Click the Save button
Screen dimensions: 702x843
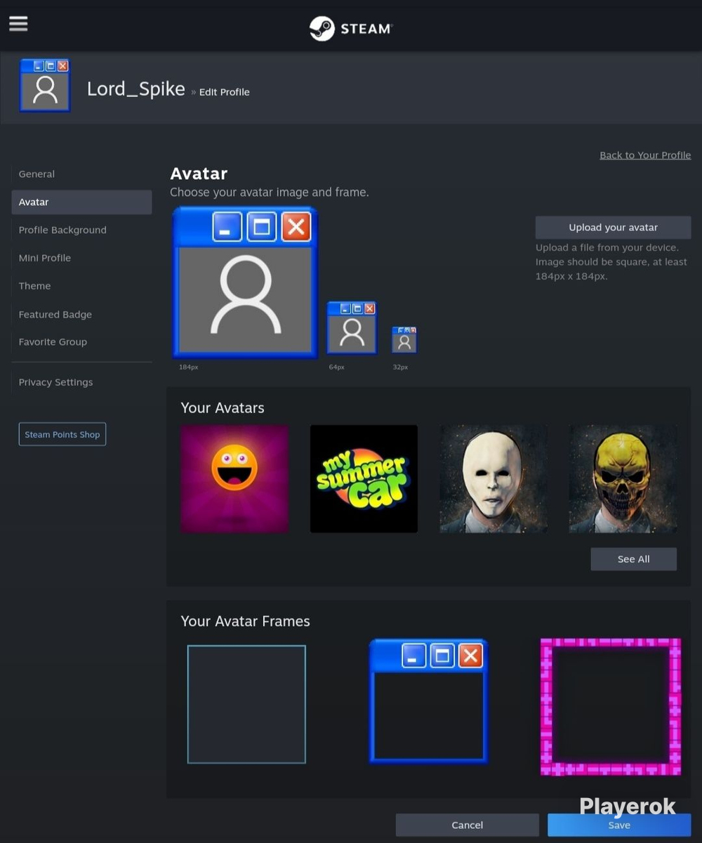pyautogui.click(x=619, y=825)
